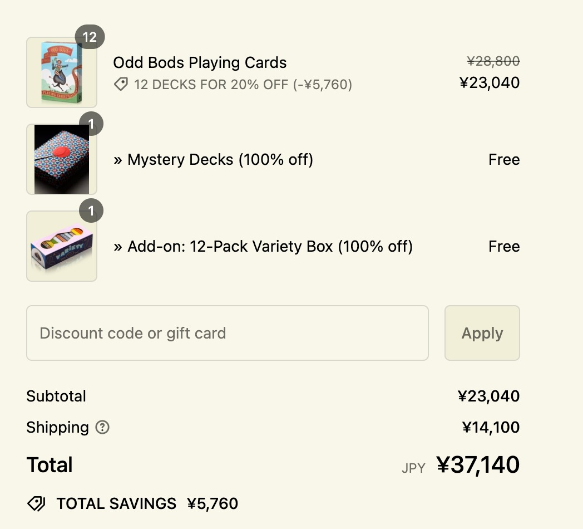Click the discount tag icon under Odd Bods
583x529 pixels.
(121, 84)
